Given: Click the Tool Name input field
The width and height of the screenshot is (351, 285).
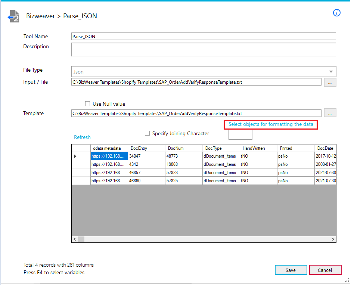Looking at the screenshot, I should point(204,36).
